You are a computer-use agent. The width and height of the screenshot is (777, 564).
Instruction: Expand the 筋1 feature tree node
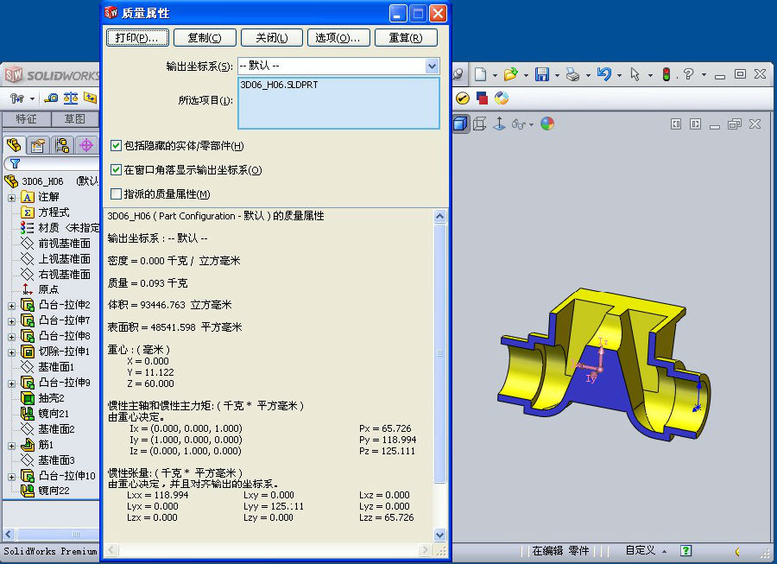(x=11, y=446)
